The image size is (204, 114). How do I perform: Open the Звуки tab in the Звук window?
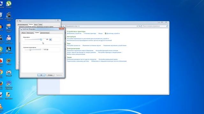(x=36, y=25)
